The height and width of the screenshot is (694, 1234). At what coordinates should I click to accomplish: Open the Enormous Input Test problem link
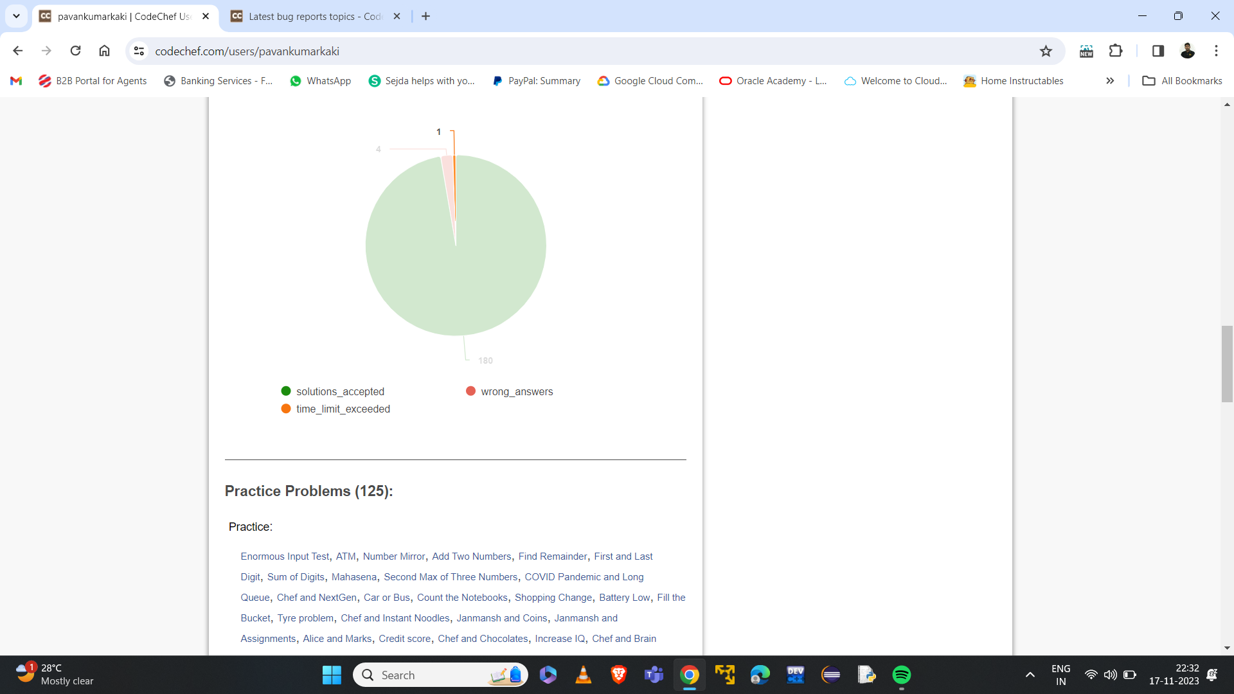(285, 556)
